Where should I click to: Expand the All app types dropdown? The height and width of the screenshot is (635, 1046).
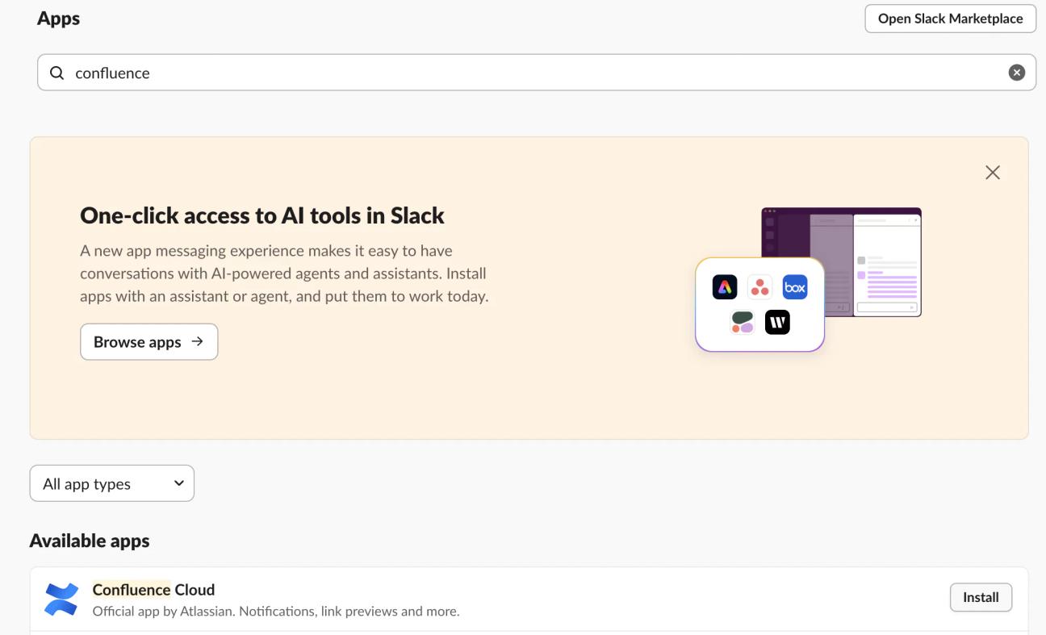click(x=112, y=483)
